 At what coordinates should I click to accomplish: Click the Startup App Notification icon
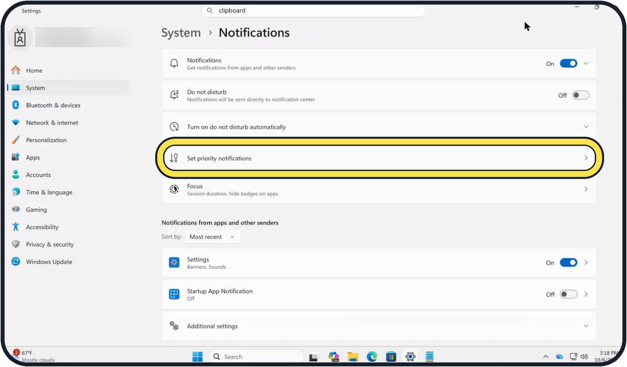(174, 294)
